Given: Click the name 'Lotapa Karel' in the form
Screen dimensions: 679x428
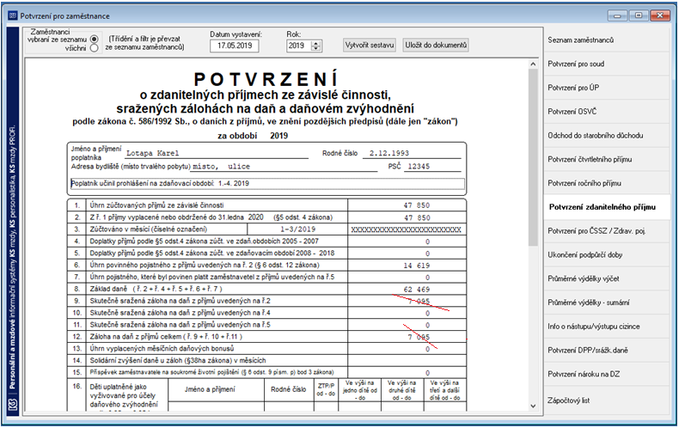Looking at the screenshot, I should tap(152, 153).
